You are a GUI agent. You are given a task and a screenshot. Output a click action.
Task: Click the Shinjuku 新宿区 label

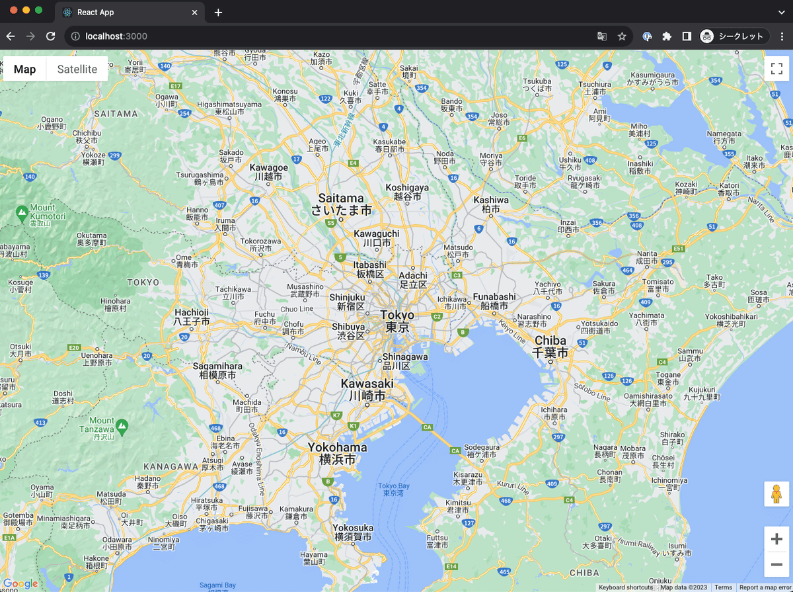coord(348,302)
